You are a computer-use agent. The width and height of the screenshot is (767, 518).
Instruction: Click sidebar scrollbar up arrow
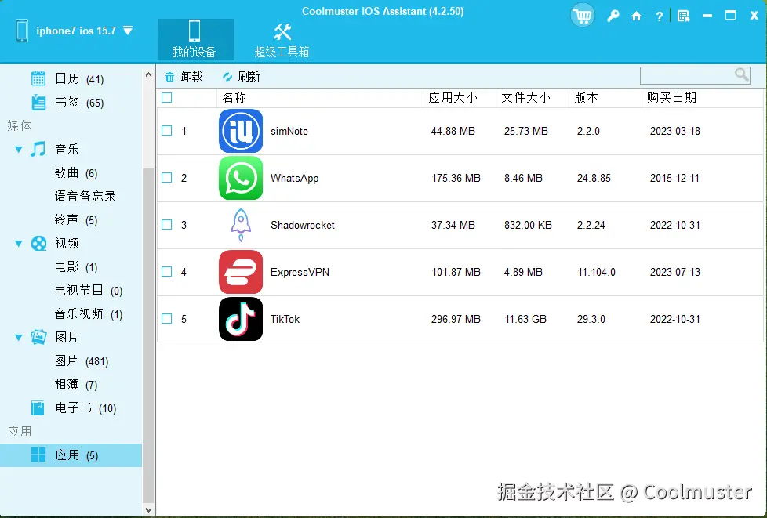[x=148, y=74]
